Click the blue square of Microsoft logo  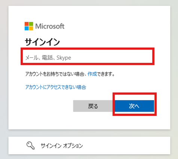click(27, 28)
